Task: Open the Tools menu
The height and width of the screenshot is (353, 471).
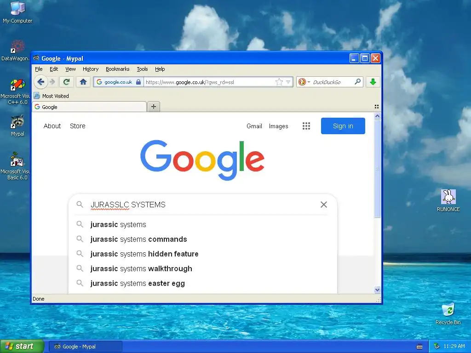Action: (142, 69)
